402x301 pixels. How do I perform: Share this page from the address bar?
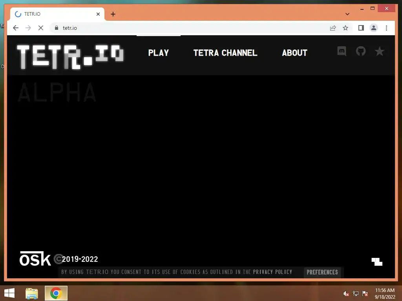[x=333, y=28]
